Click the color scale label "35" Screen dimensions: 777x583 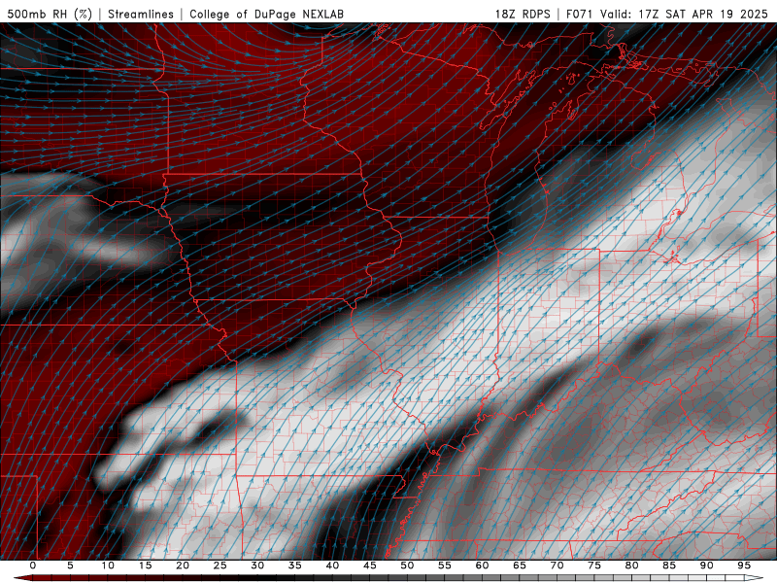pos(295,566)
